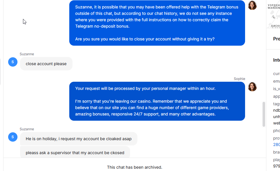The image size is (280, 171).
Task: Click the Sophie name label above her message
Action: [x=240, y=79]
